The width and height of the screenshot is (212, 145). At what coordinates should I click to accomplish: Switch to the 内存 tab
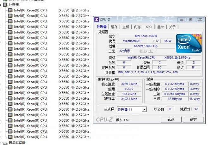click(x=137, y=27)
